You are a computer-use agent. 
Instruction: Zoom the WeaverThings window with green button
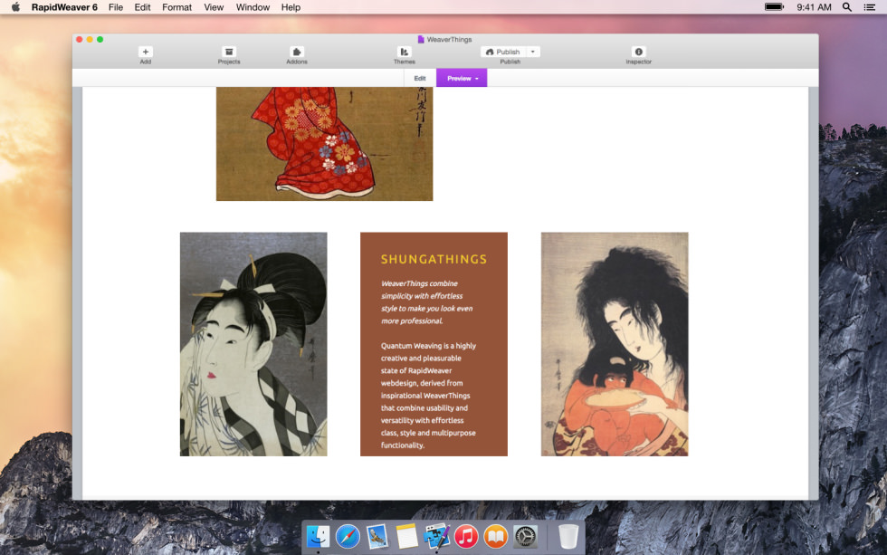(100, 39)
